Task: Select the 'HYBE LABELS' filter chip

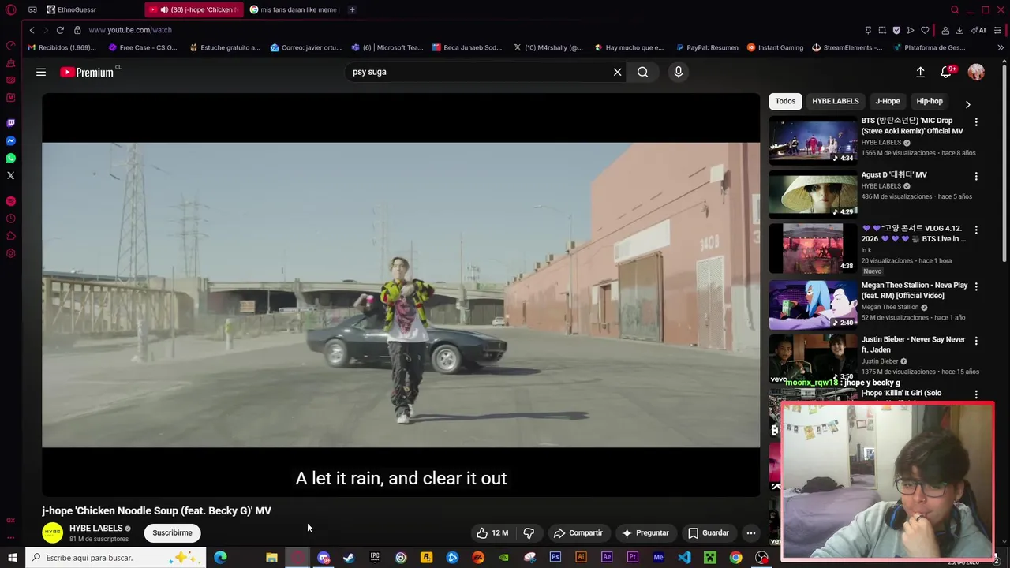Action: click(x=835, y=101)
